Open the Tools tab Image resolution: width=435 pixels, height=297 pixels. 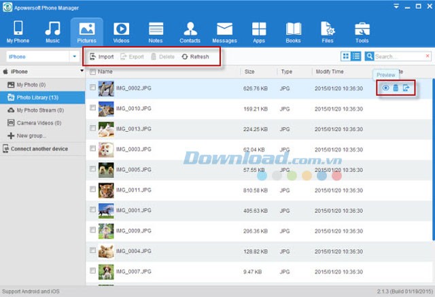click(362, 32)
